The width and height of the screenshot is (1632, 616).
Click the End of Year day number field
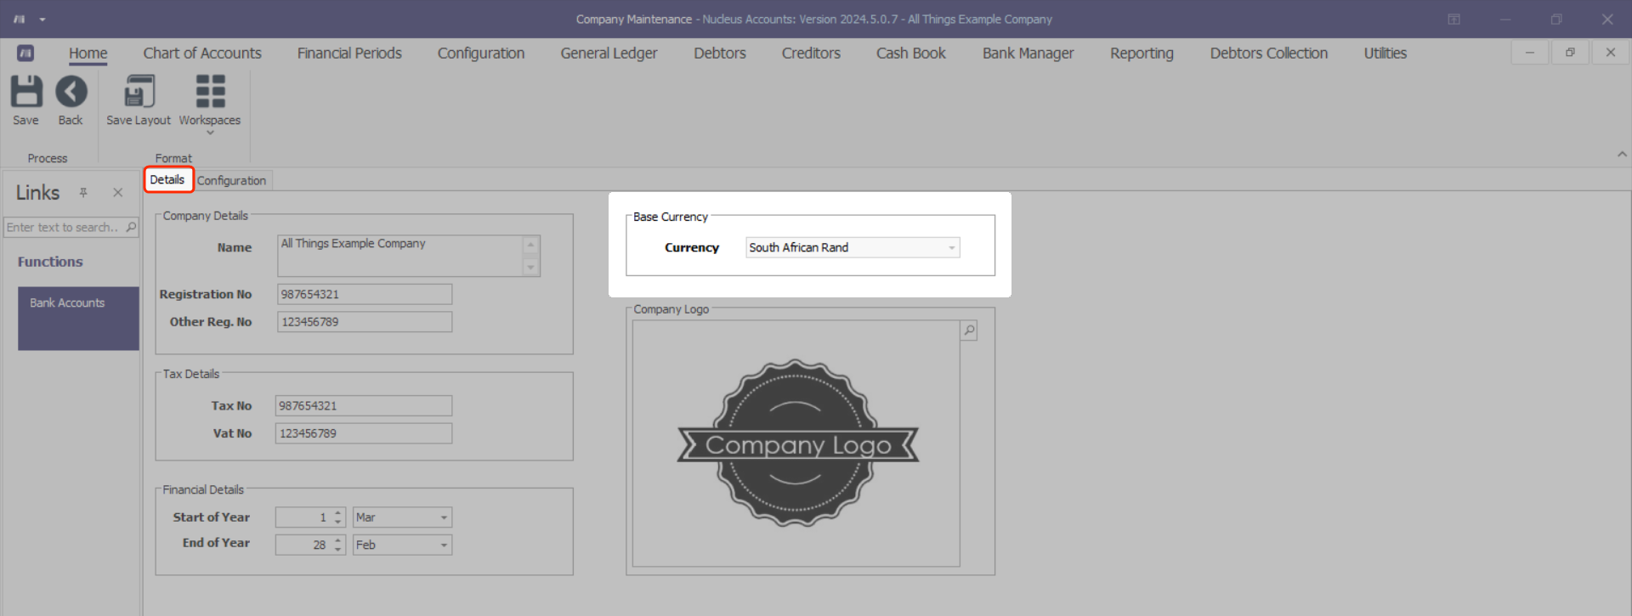click(303, 545)
